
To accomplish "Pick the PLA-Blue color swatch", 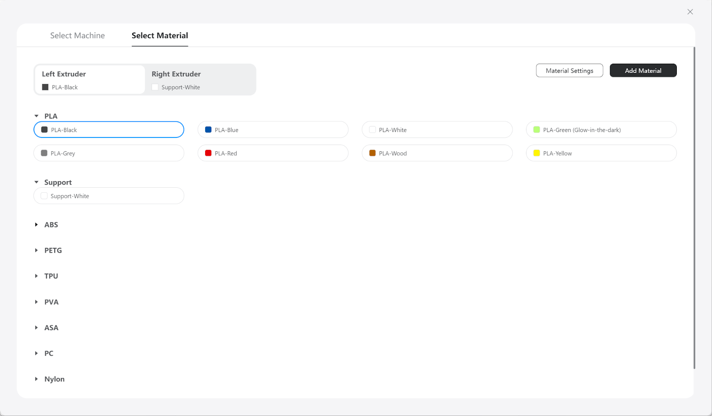I will click(208, 130).
